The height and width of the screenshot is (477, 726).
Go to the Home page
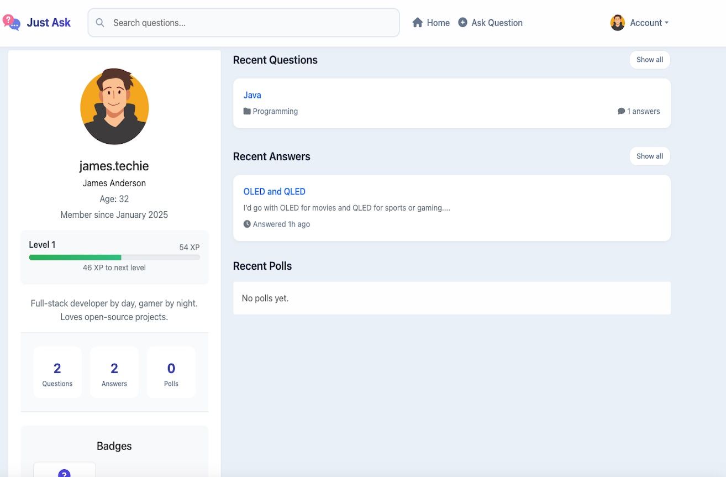tap(431, 23)
